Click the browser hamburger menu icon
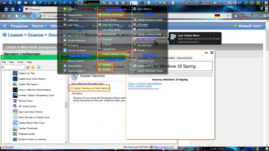Image resolution: width=269 pixels, height=151 pixels. (265, 16)
